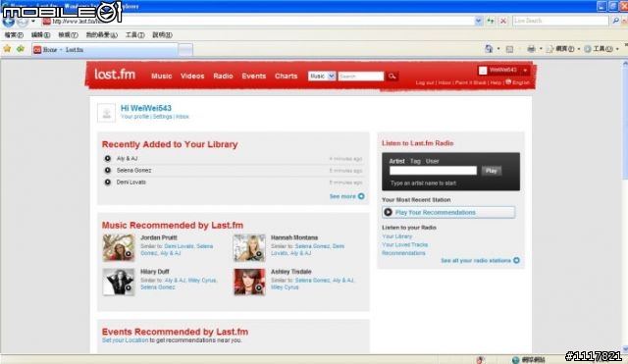Open the Radio nav item

pos(223,76)
